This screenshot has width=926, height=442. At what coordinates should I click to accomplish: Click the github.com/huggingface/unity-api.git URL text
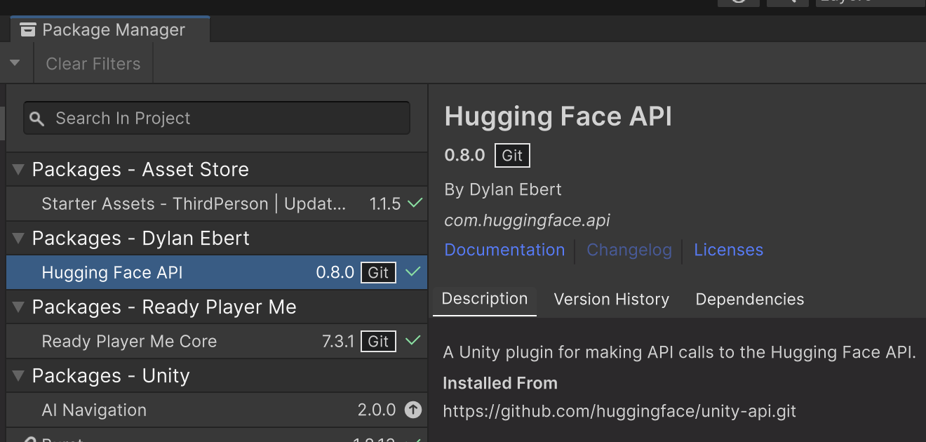619,411
